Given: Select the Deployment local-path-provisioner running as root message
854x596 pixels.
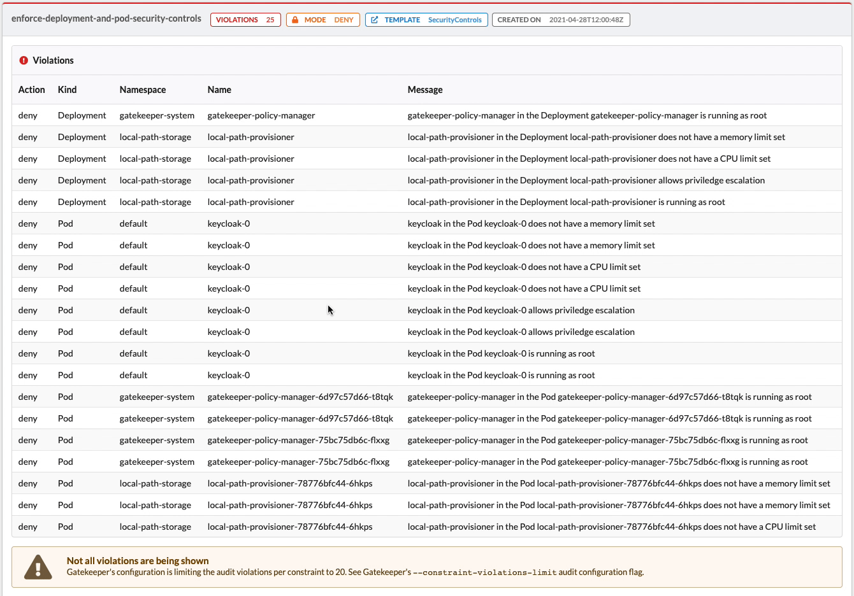Looking at the screenshot, I should (x=567, y=202).
